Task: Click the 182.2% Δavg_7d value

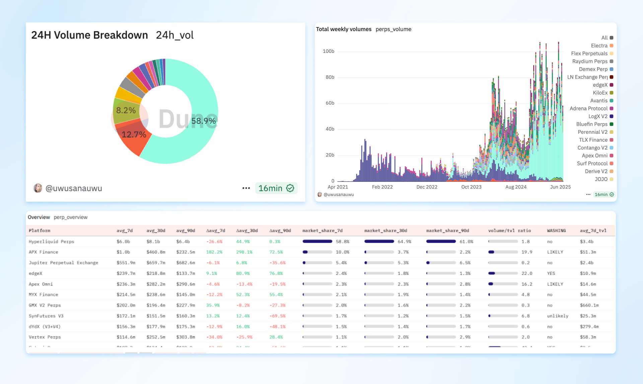Action: click(214, 252)
